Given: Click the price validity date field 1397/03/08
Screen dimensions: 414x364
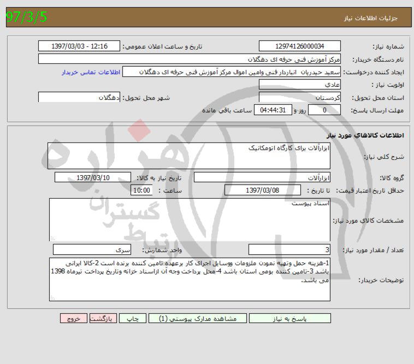Looking at the screenshot, I should pos(263,190).
